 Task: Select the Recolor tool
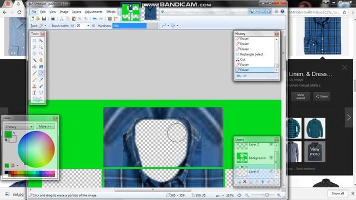pos(41,87)
